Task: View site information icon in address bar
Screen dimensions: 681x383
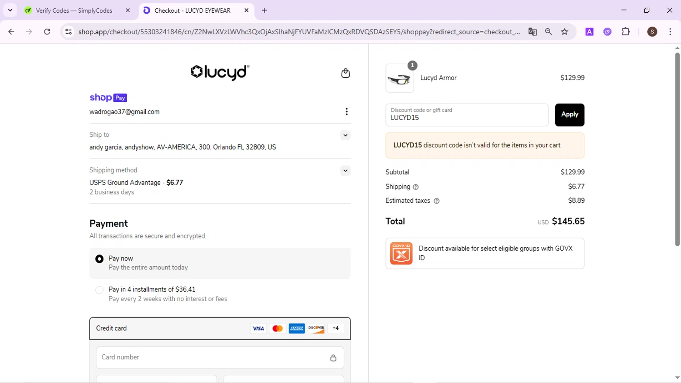Action: click(x=69, y=32)
